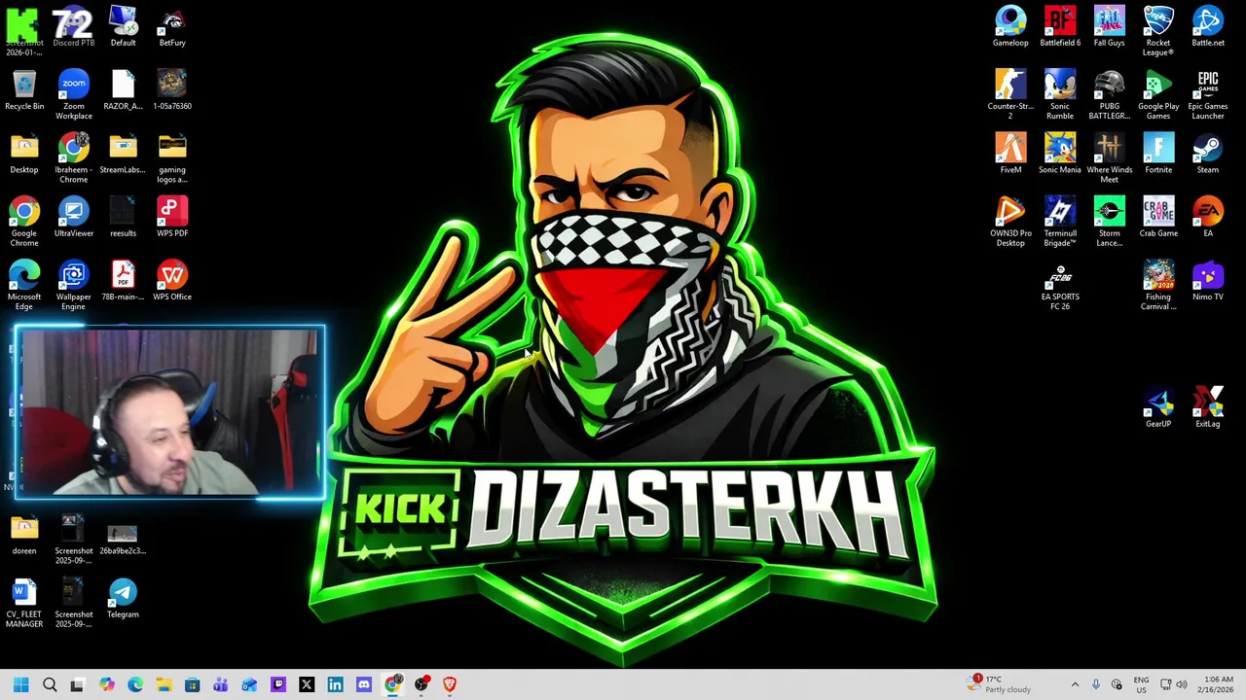Open the weather widget showing 17°C
The image size is (1246, 700).
1000,684
